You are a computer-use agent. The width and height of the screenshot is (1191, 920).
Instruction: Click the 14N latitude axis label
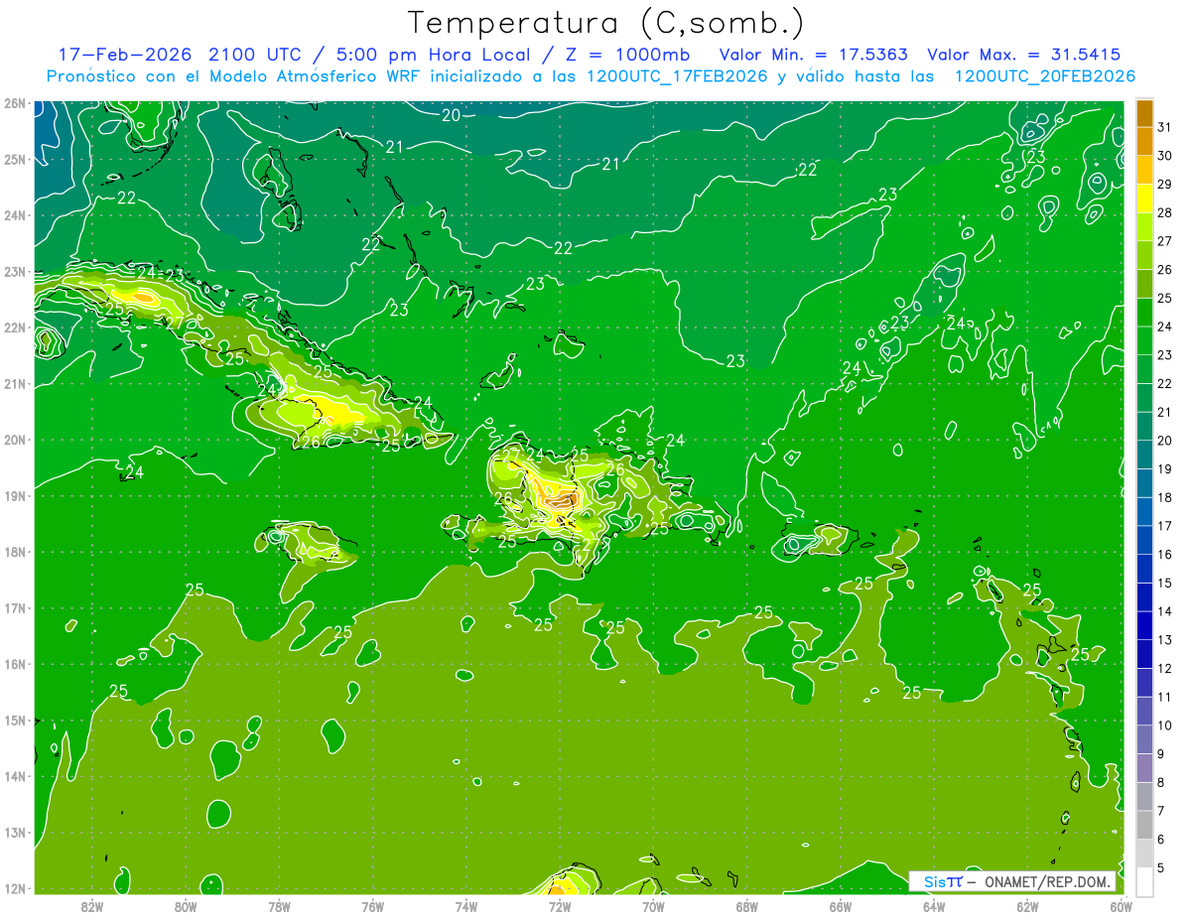coord(14,776)
